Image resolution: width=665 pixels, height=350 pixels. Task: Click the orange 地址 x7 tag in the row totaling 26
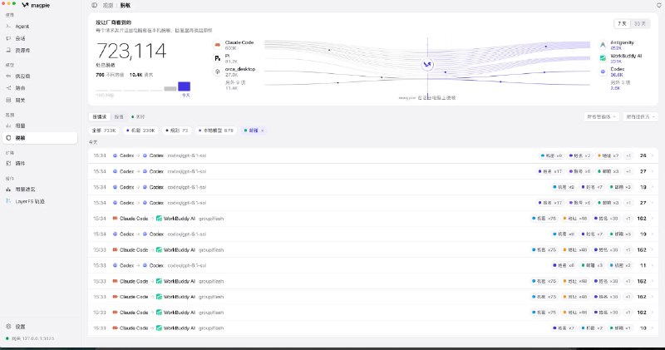pyautogui.click(x=608, y=155)
